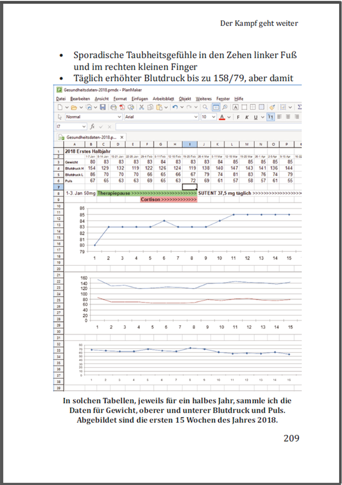
Task: Click the Print icon in toolbar
Action: click(x=113, y=107)
